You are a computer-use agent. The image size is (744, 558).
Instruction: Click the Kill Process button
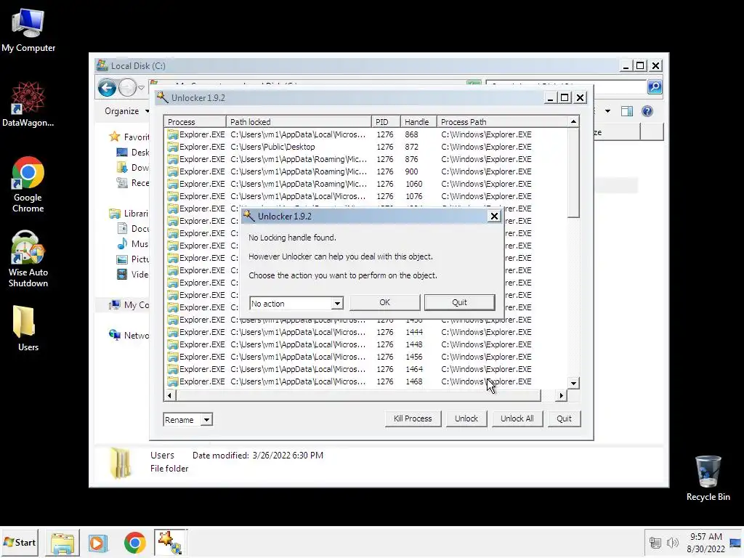(413, 418)
